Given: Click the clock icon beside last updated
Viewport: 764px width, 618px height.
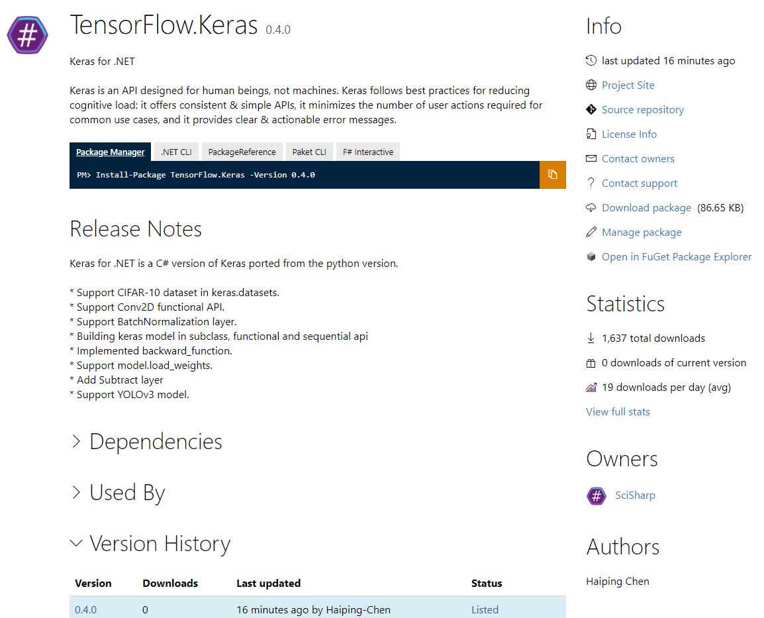Looking at the screenshot, I should click(x=591, y=60).
